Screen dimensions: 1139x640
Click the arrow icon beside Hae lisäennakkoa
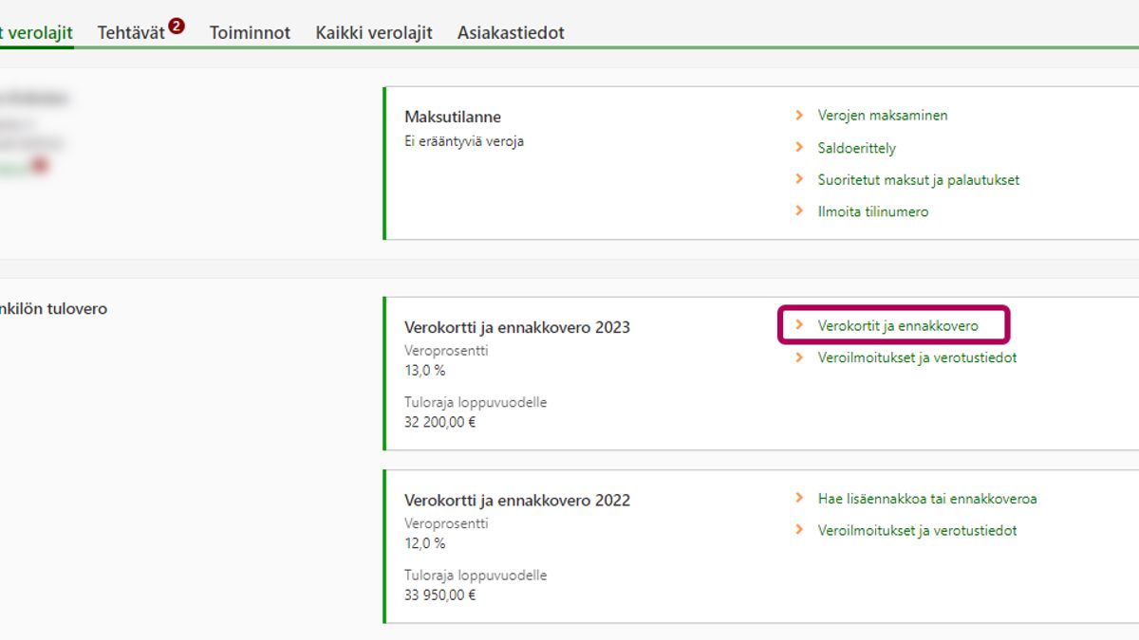pos(799,499)
